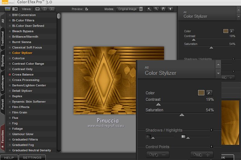Select the Foliage filter
This screenshot has width=241, height=160.
17,129
